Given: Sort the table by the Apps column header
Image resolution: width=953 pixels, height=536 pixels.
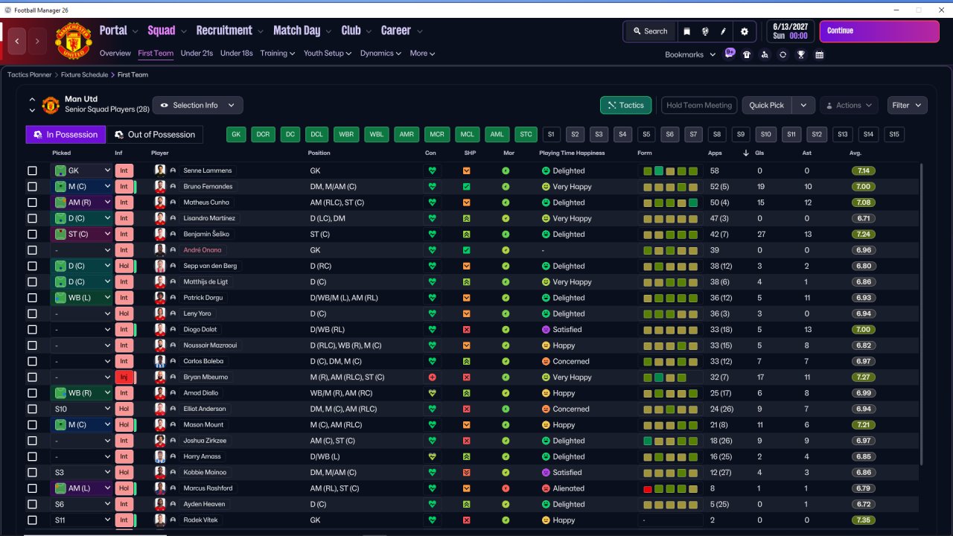Looking at the screenshot, I should pyautogui.click(x=715, y=153).
